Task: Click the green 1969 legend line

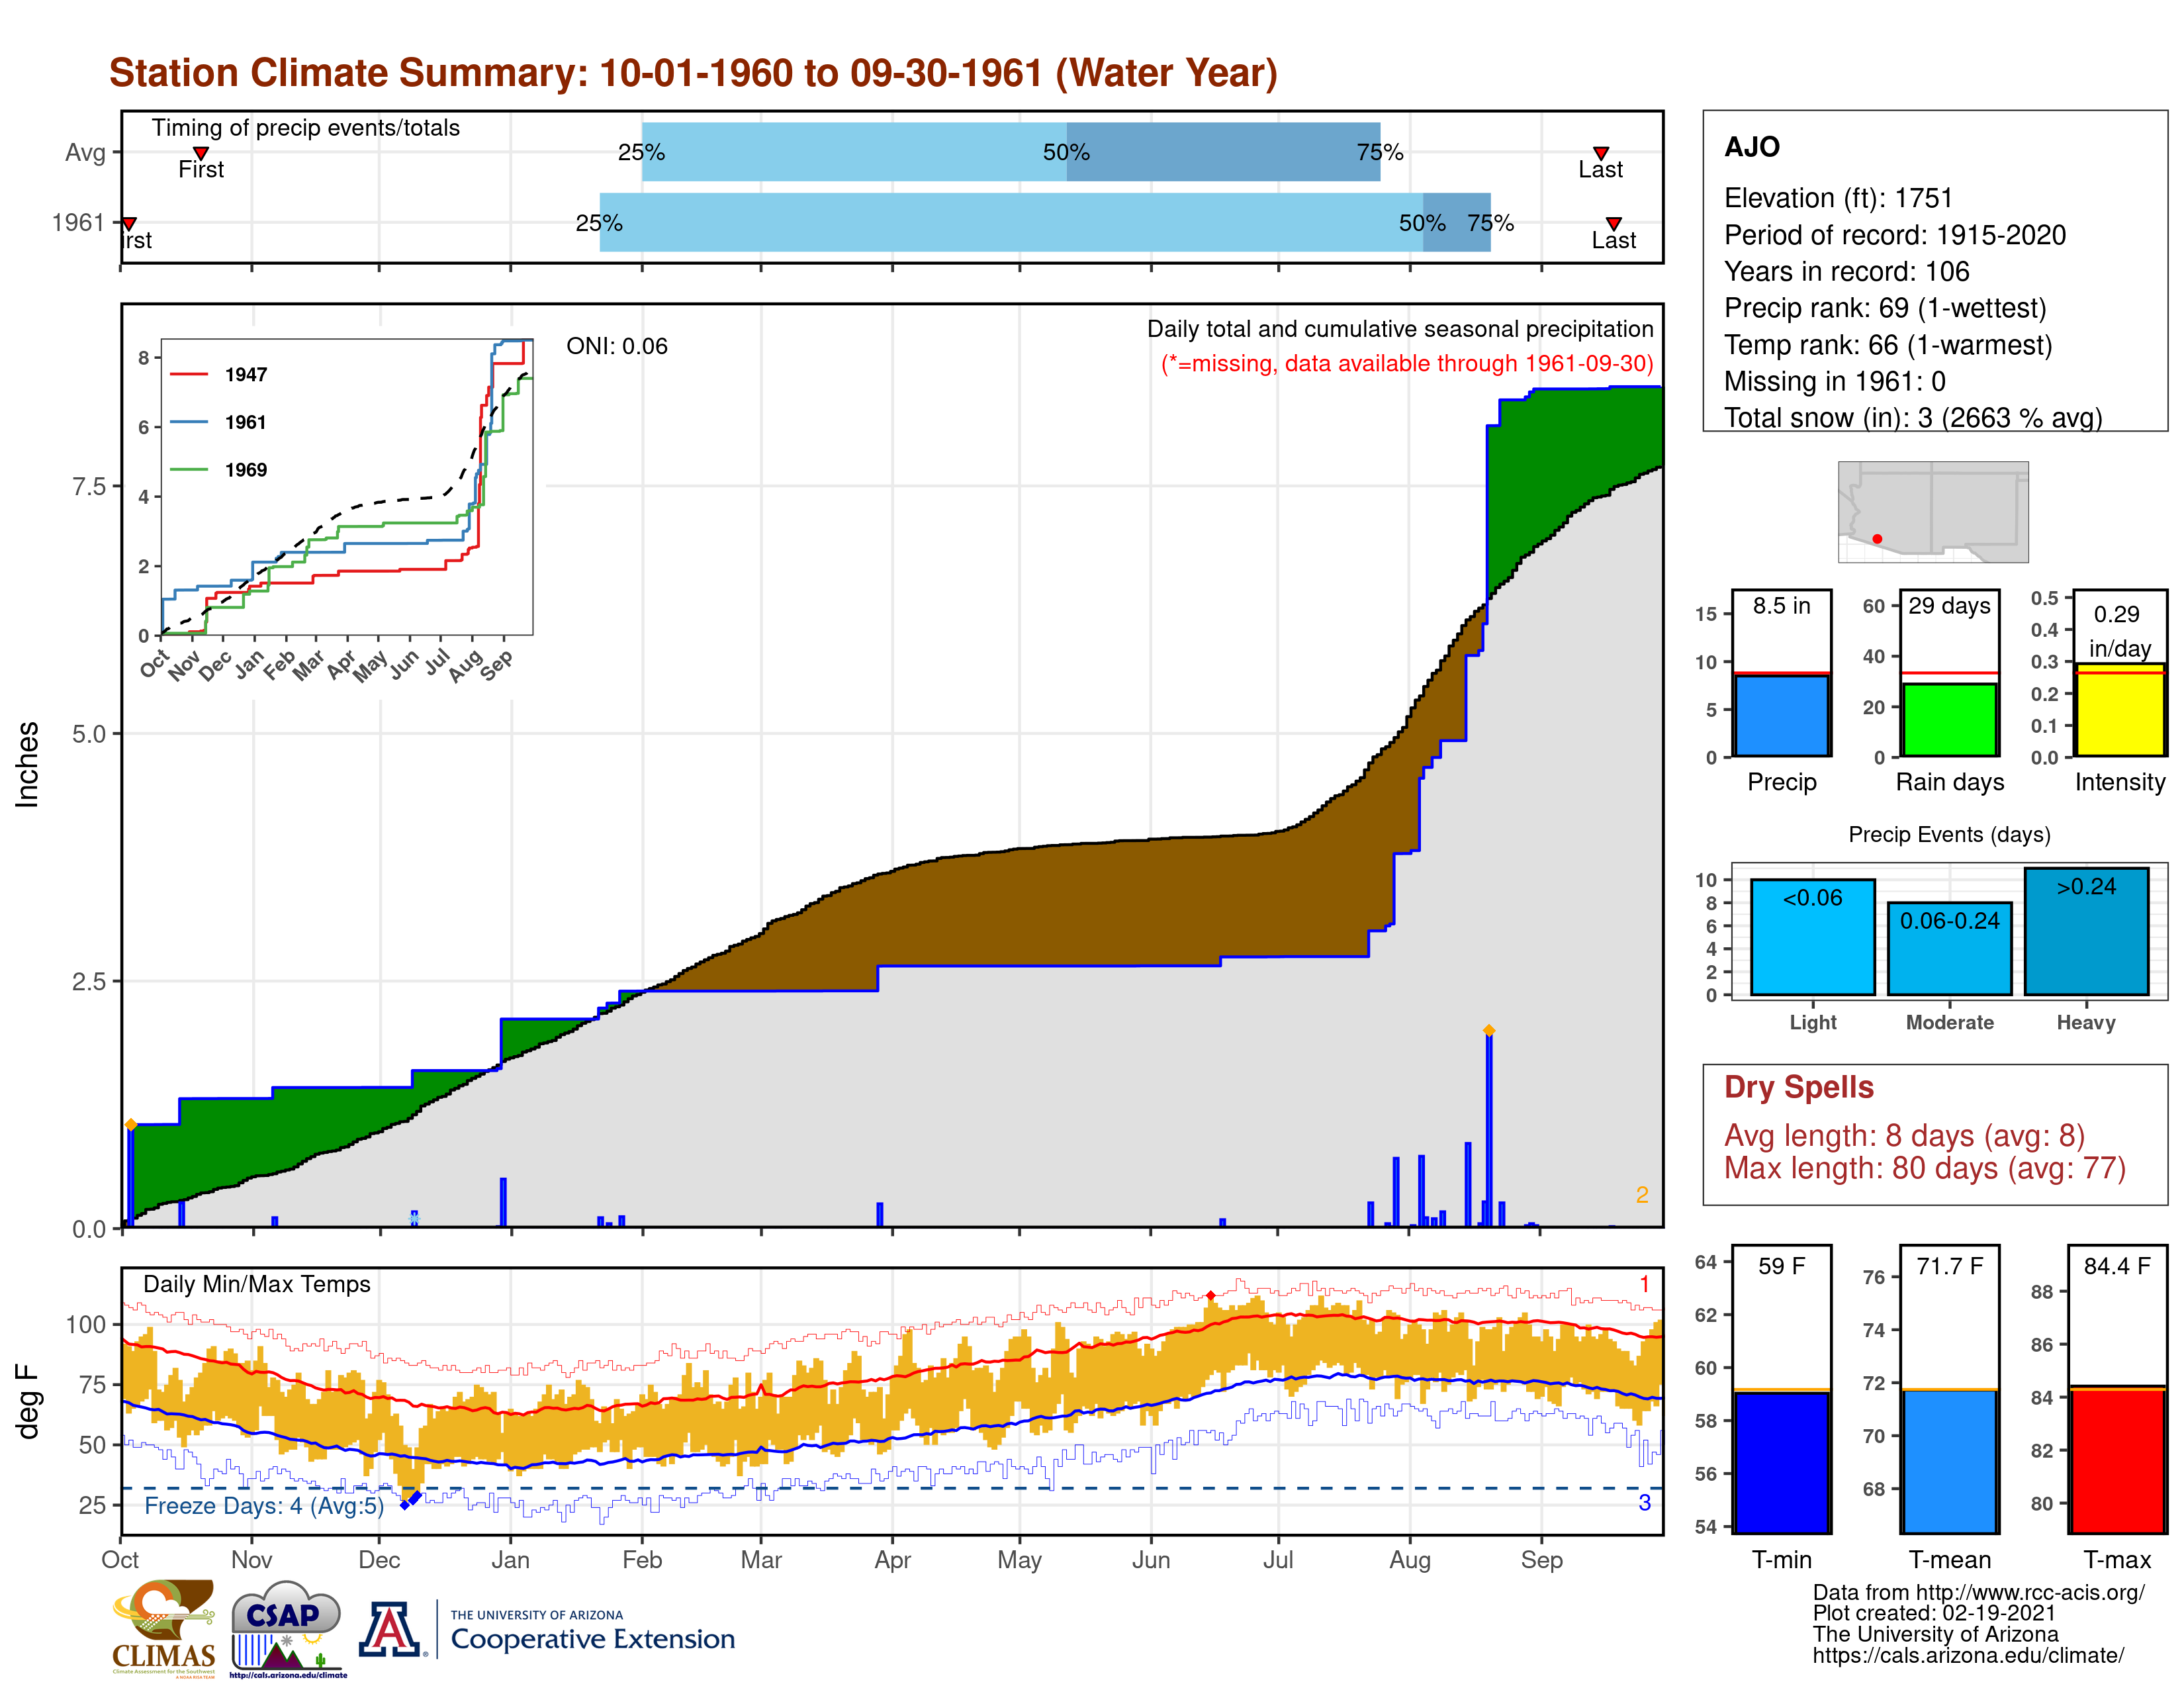Action: pyautogui.click(x=189, y=470)
